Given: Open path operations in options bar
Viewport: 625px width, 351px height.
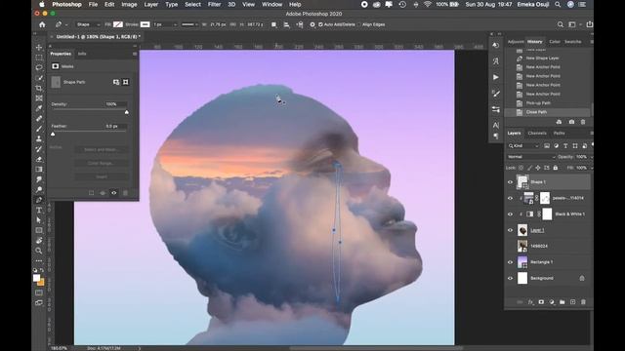Looking at the screenshot, I should click(x=273, y=24).
